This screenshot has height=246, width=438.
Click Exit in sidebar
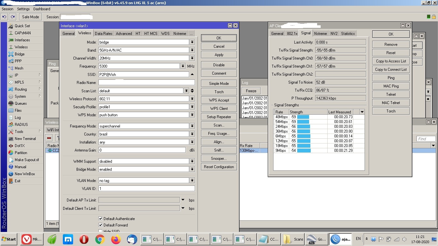pyautogui.click(x=17, y=181)
